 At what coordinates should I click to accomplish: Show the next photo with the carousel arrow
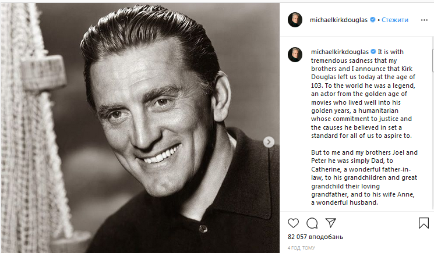coord(269,141)
